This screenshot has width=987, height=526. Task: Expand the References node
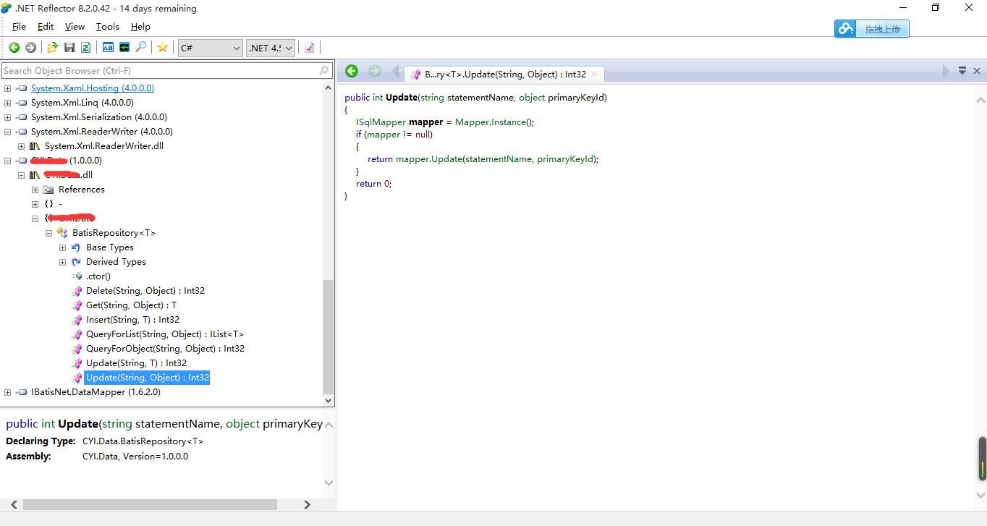(x=35, y=190)
